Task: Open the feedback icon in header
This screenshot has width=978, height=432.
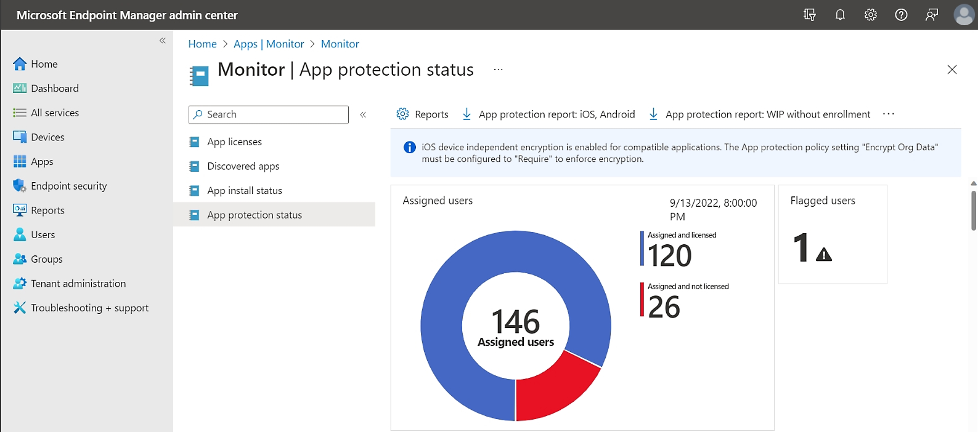Action: pyautogui.click(x=932, y=15)
